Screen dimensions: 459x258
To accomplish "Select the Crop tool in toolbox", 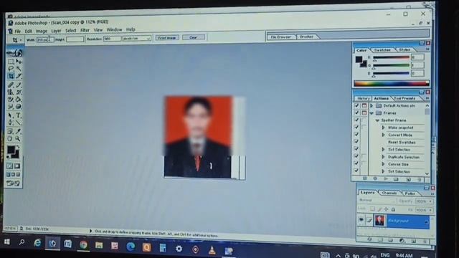I will pos(11,76).
